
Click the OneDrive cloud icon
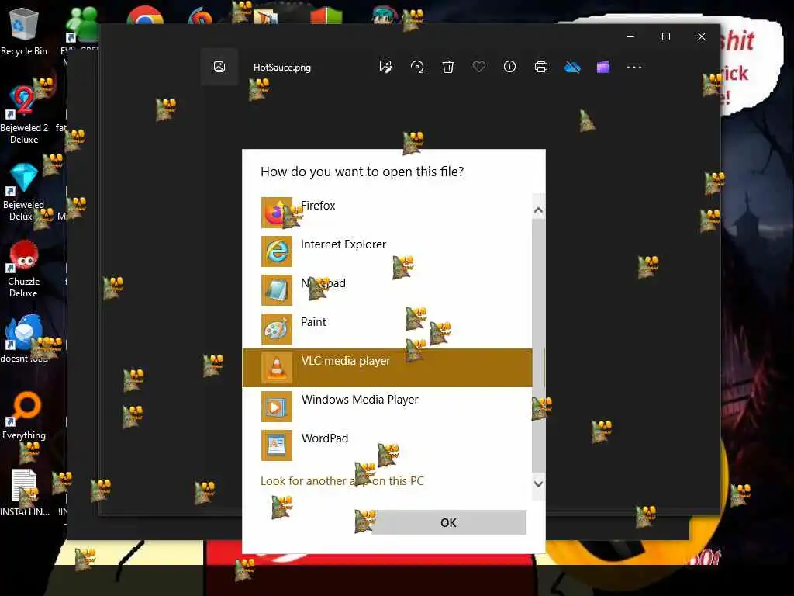click(x=572, y=67)
